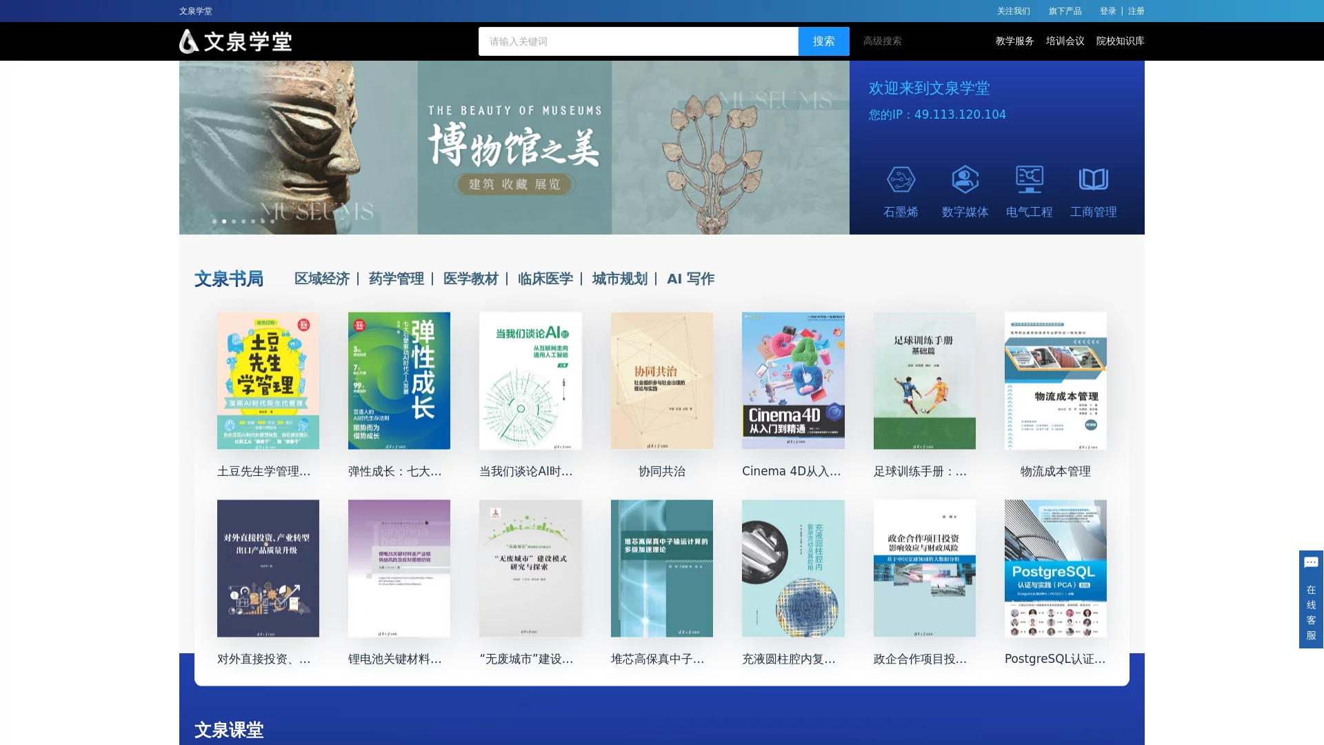Select the third carousel indicator dot
This screenshot has height=745, width=1324.
234,221
